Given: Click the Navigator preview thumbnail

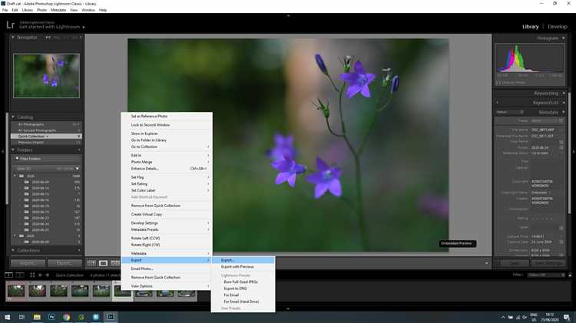Looking at the screenshot, I should (x=46, y=76).
